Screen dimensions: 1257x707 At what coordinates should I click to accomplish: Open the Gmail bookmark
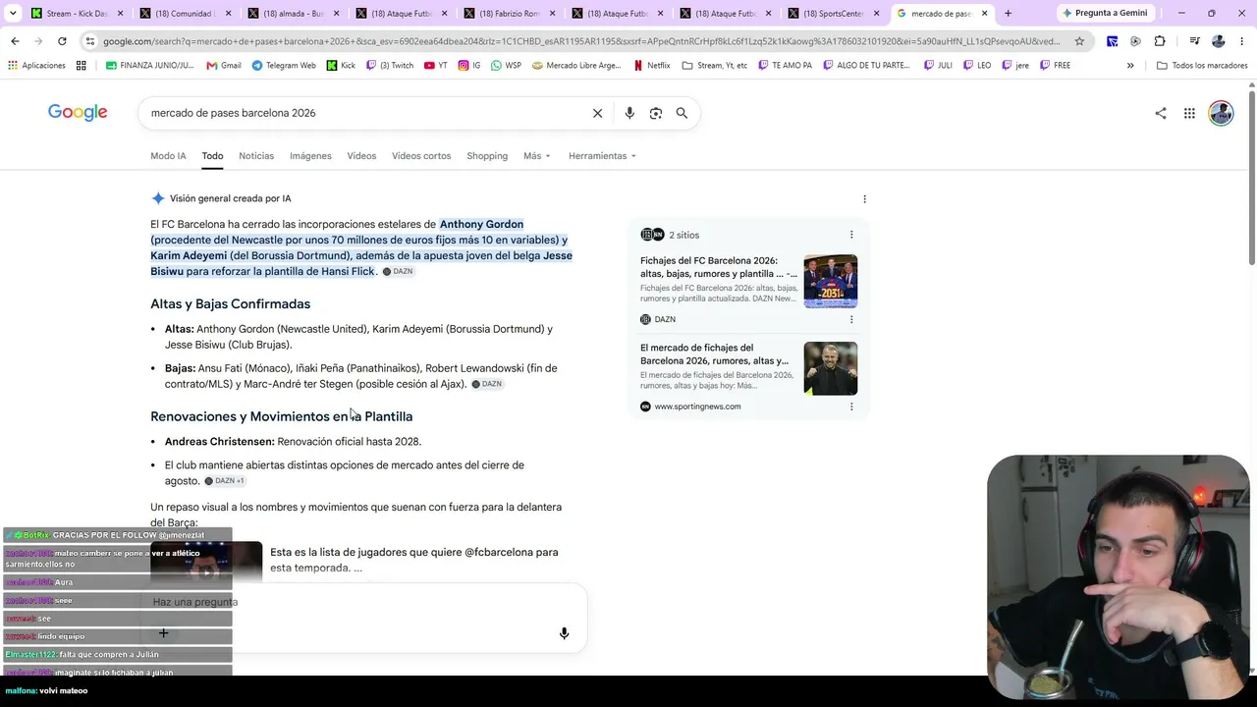point(224,65)
